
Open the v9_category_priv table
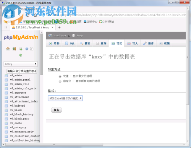tap(22, 132)
